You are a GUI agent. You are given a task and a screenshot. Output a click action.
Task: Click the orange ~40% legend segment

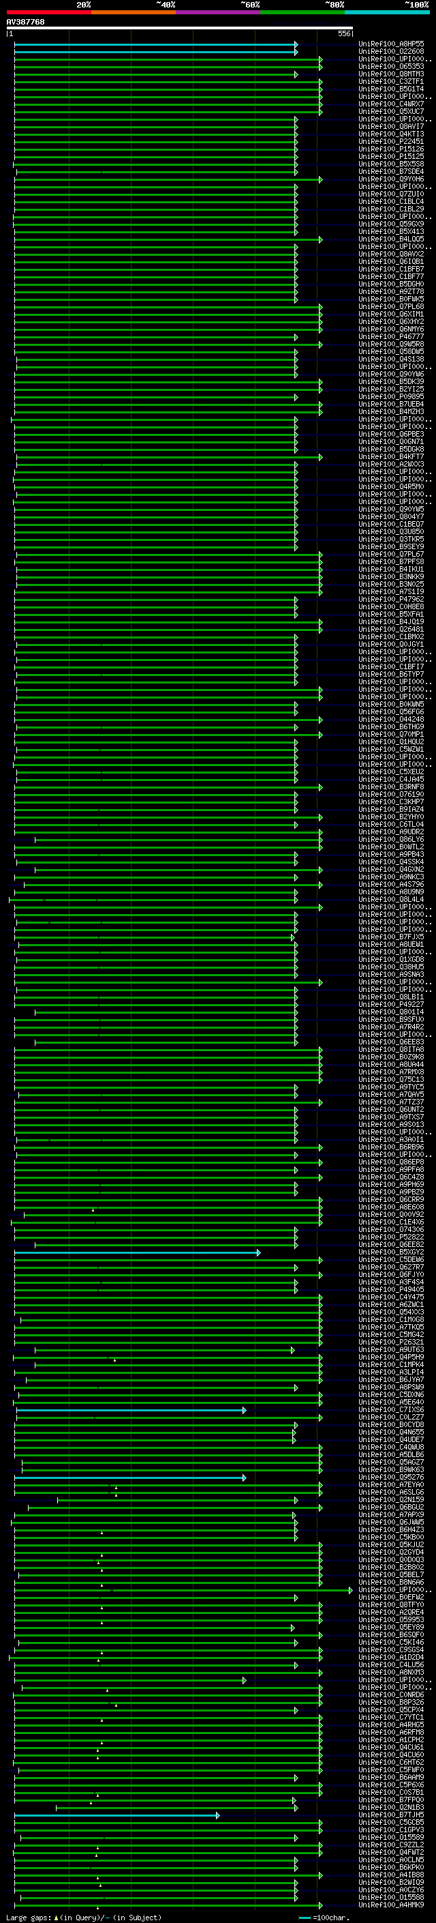pyautogui.click(x=134, y=12)
